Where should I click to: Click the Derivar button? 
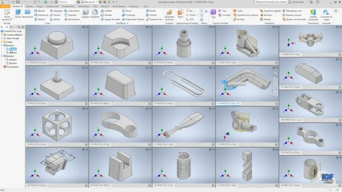[55, 15]
